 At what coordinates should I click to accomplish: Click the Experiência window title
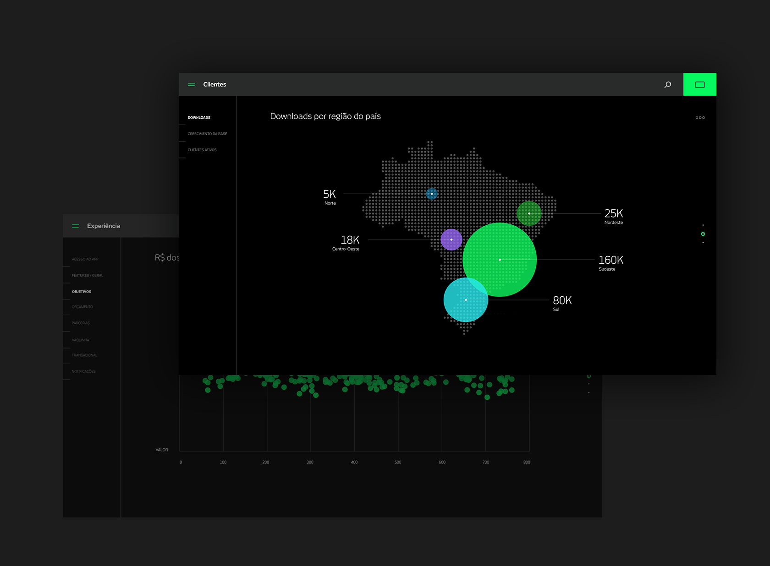104,226
